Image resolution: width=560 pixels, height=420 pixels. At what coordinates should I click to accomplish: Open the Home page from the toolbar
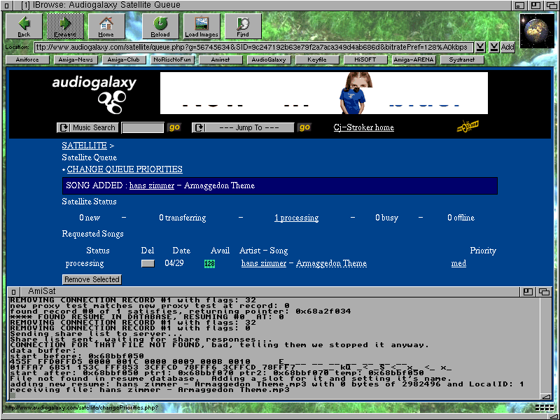coord(106,26)
